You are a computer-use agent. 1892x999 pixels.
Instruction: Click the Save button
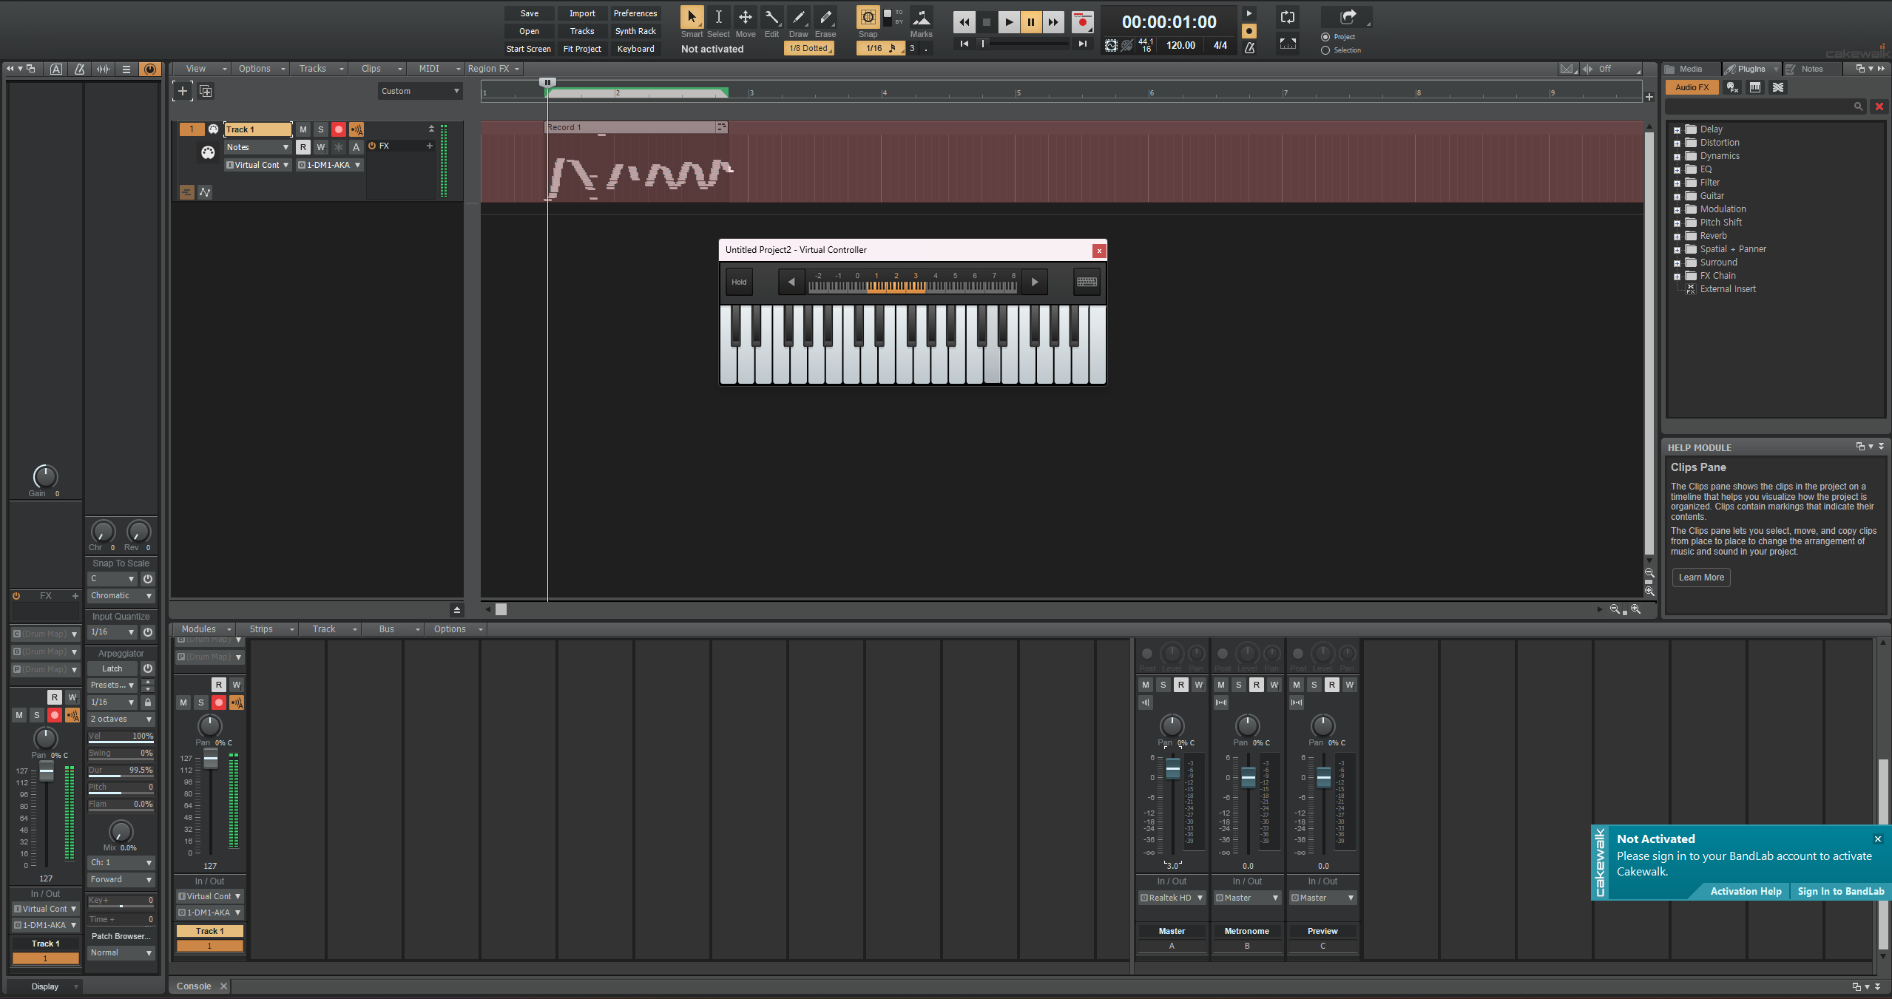coord(530,13)
